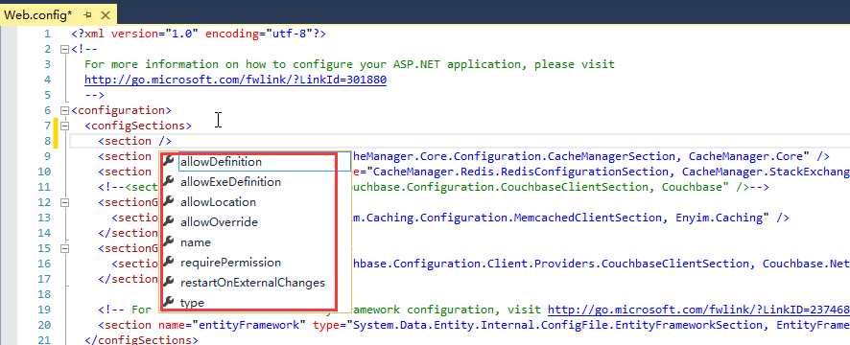
Task: Place cursor in the <section /> tag on line 8
Action: [x=135, y=142]
